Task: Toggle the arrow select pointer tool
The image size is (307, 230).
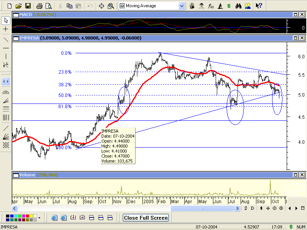Action: pos(6,20)
